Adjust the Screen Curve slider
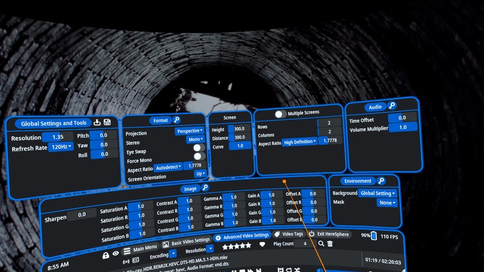Viewport: 484px width, 272px height. click(x=240, y=146)
